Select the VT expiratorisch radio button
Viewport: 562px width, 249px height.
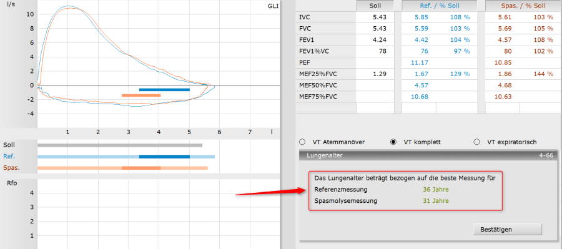tap(476, 142)
